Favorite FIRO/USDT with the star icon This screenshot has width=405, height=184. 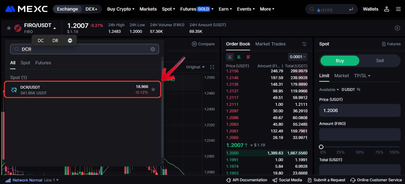coord(9,28)
